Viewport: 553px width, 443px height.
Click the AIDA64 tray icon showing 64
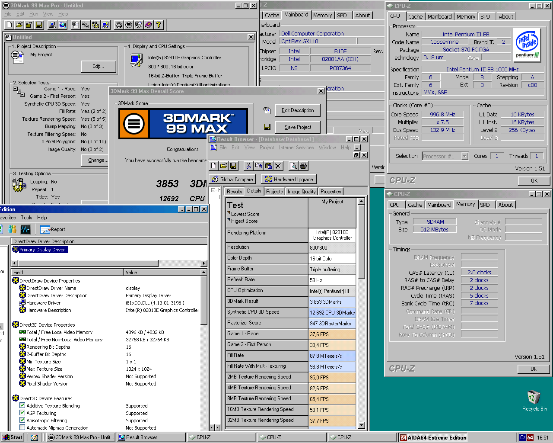click(x=530, y=437)
